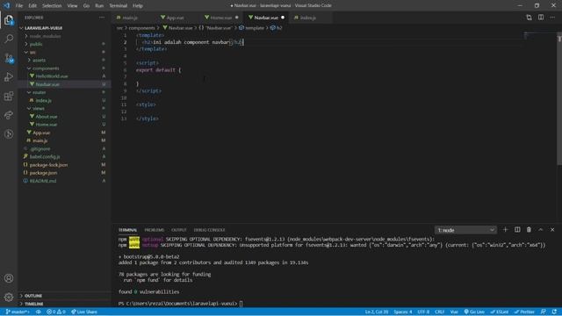Split the terminal panel
This screenshot has width=562, height=316.
coord(517,230)
